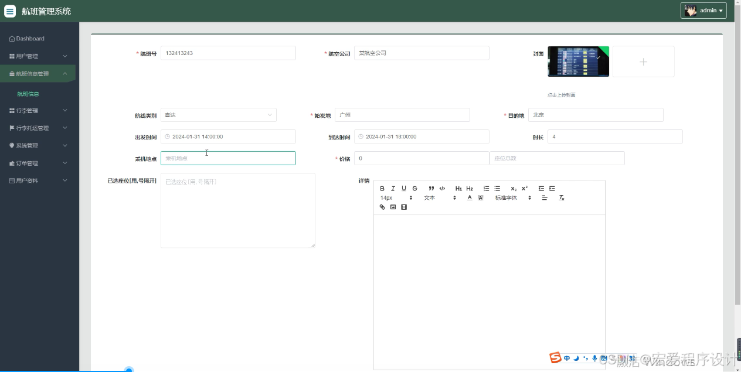Open the text background color picker
This screenshot has height=372, width=741.
click(x=480, y=198)
